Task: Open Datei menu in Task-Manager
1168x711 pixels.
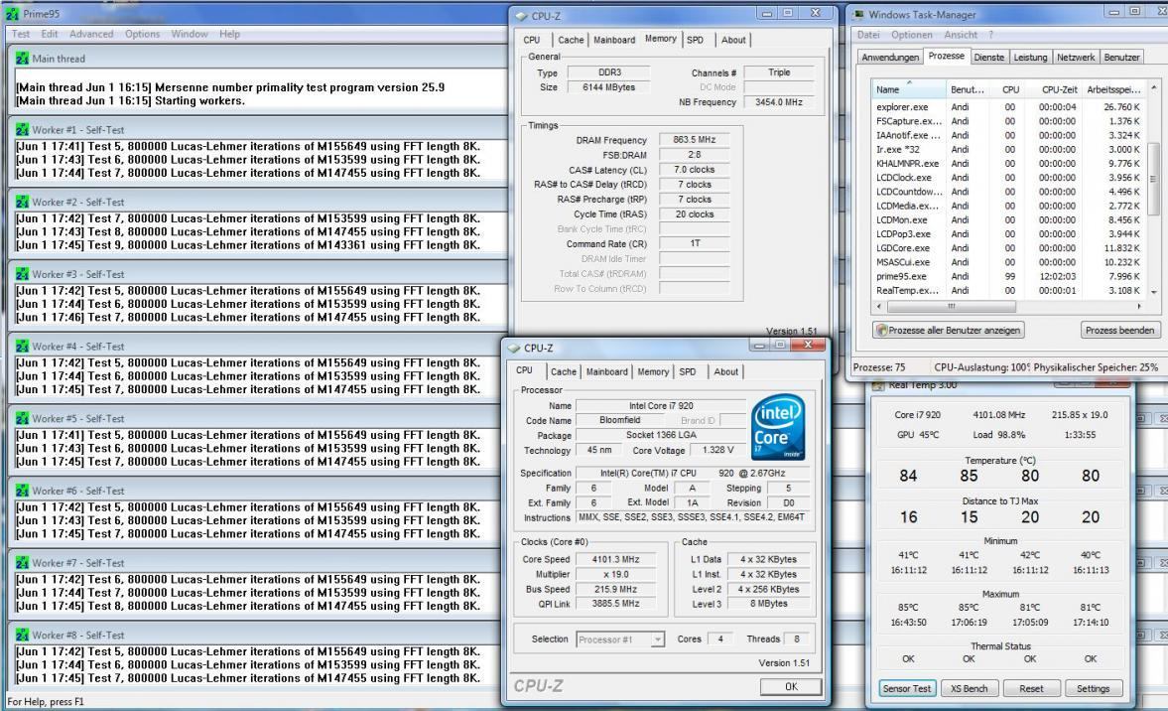Action: (x=867, y=35)
